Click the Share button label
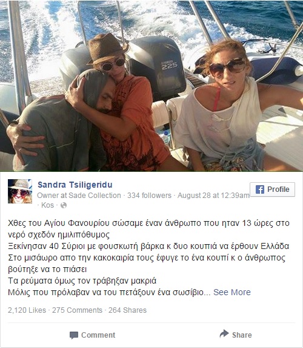Viewport: 303px width, 348px height. 242,335
